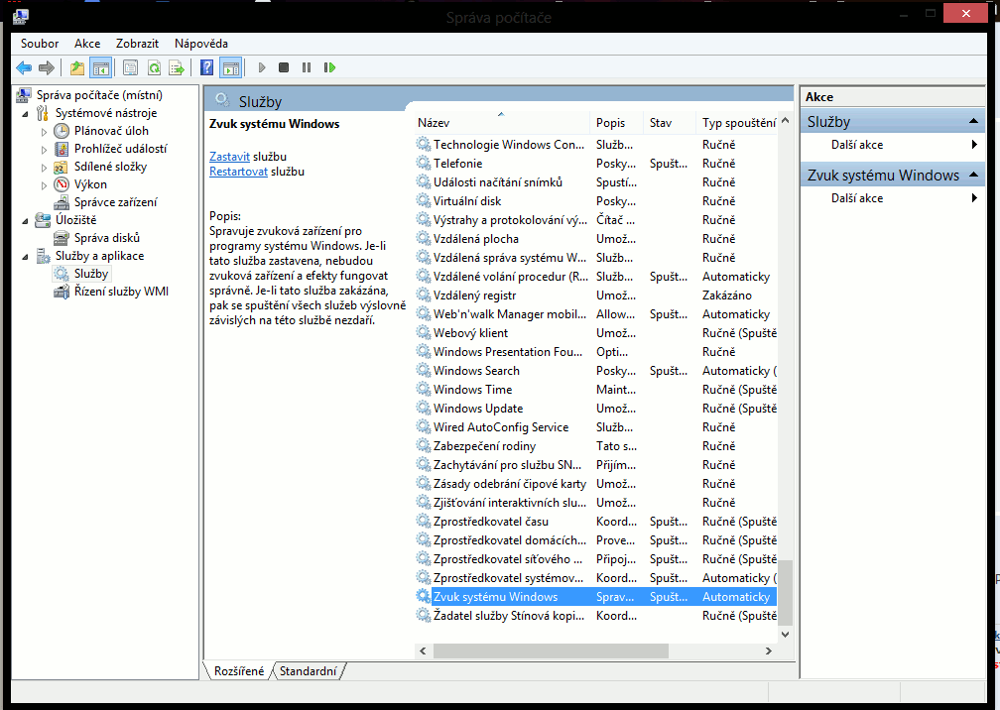Click the Restartovat service link
The height and width of the screenshot is (710, 1000).
click(x=238, y=172)
